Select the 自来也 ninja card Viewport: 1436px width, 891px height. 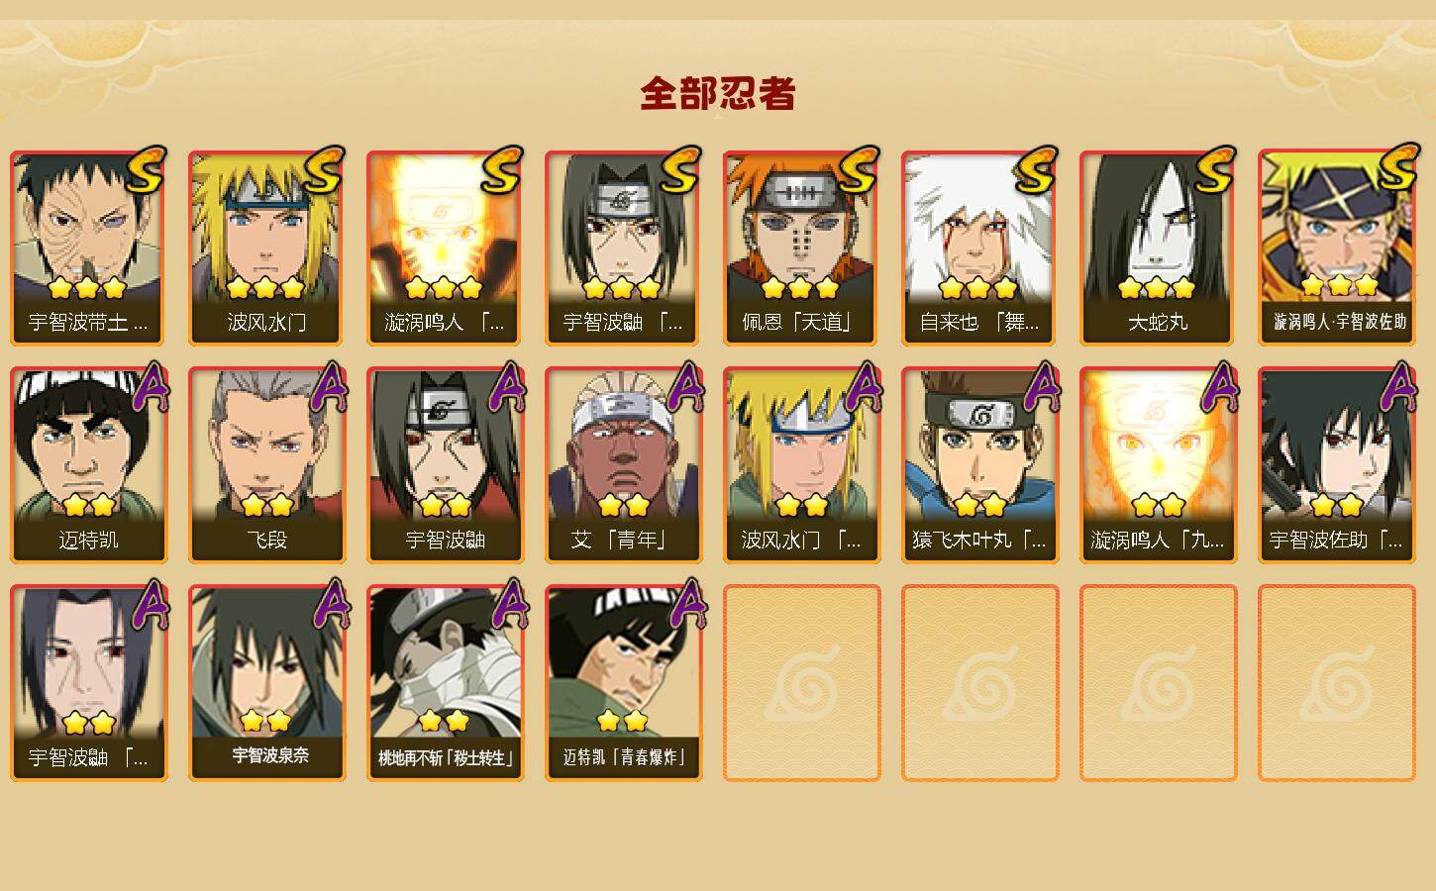click(x=979, y=247)
